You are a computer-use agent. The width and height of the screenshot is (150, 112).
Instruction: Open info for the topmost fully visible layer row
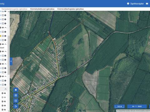coord(5,15)
